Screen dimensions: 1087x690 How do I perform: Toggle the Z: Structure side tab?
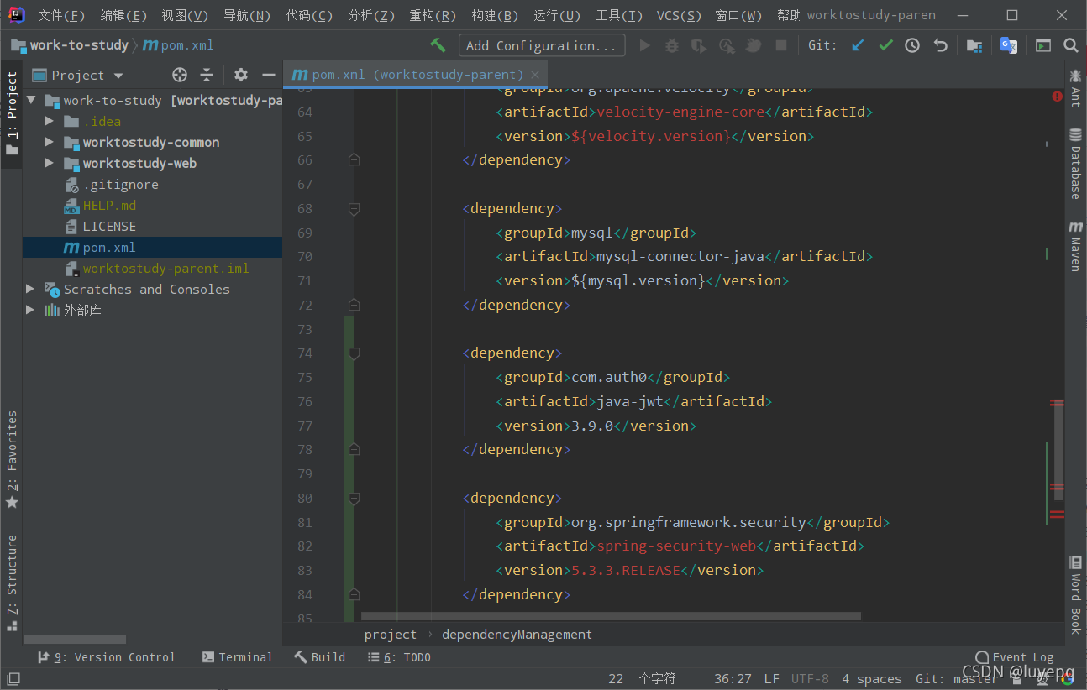(x=12, y=583)
